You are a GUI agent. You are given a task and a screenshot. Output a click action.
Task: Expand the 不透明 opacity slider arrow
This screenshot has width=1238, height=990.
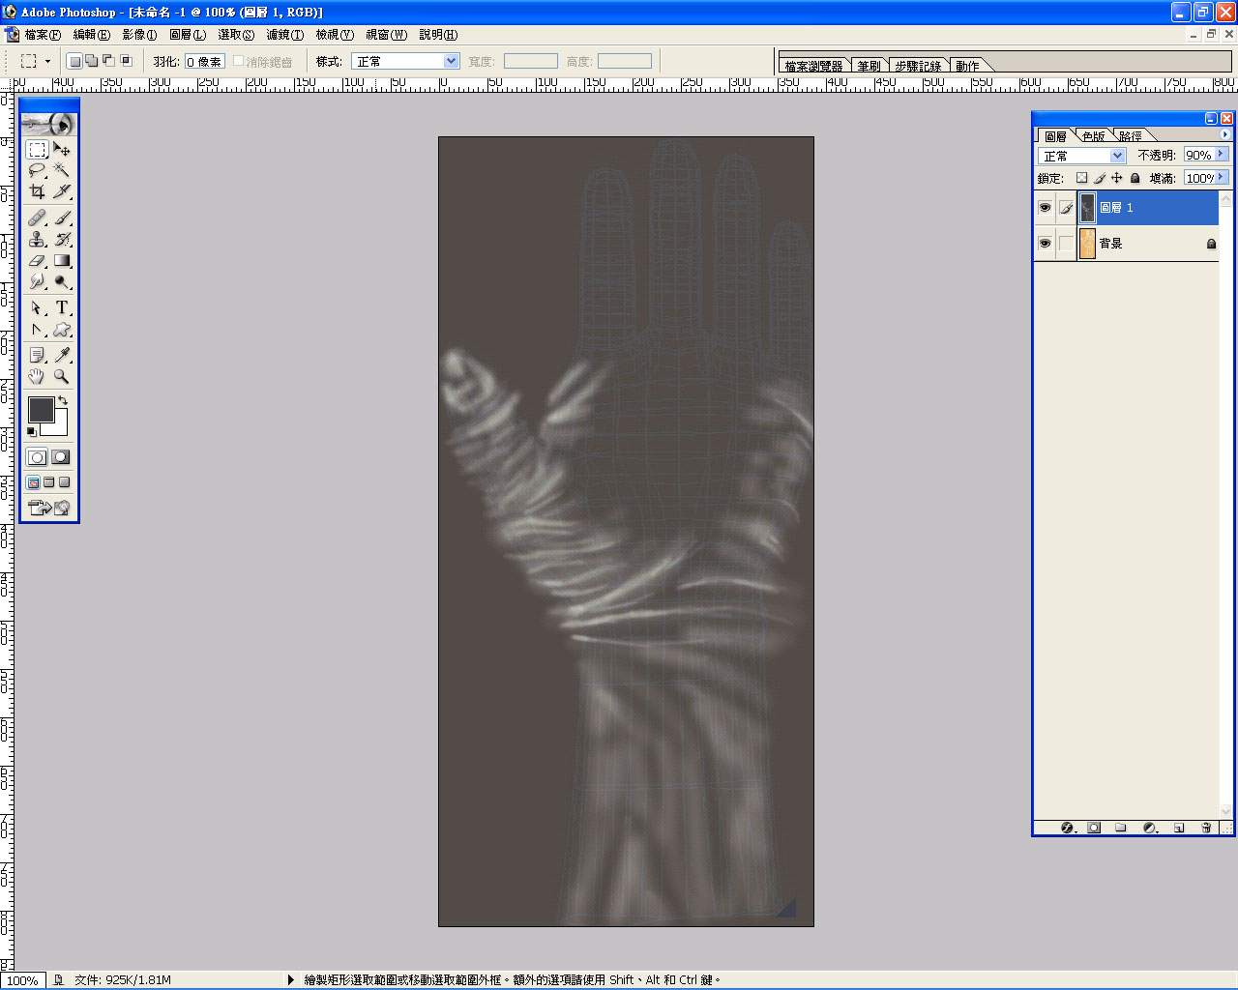1222,155
